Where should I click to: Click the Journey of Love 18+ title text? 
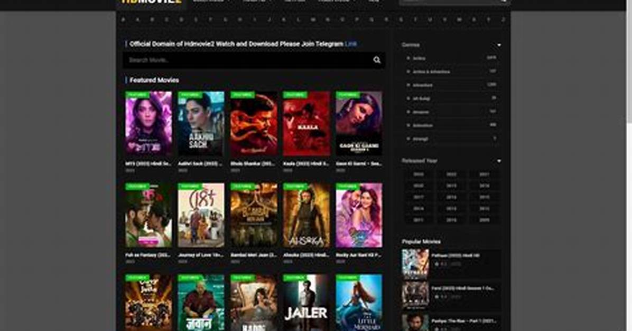coord(200,255)
